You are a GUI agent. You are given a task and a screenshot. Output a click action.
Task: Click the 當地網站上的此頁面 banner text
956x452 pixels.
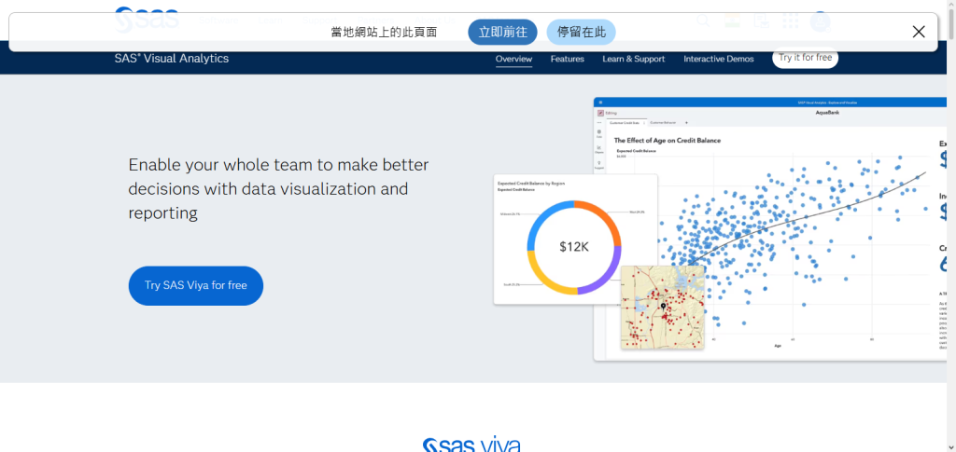coord(384,33)
